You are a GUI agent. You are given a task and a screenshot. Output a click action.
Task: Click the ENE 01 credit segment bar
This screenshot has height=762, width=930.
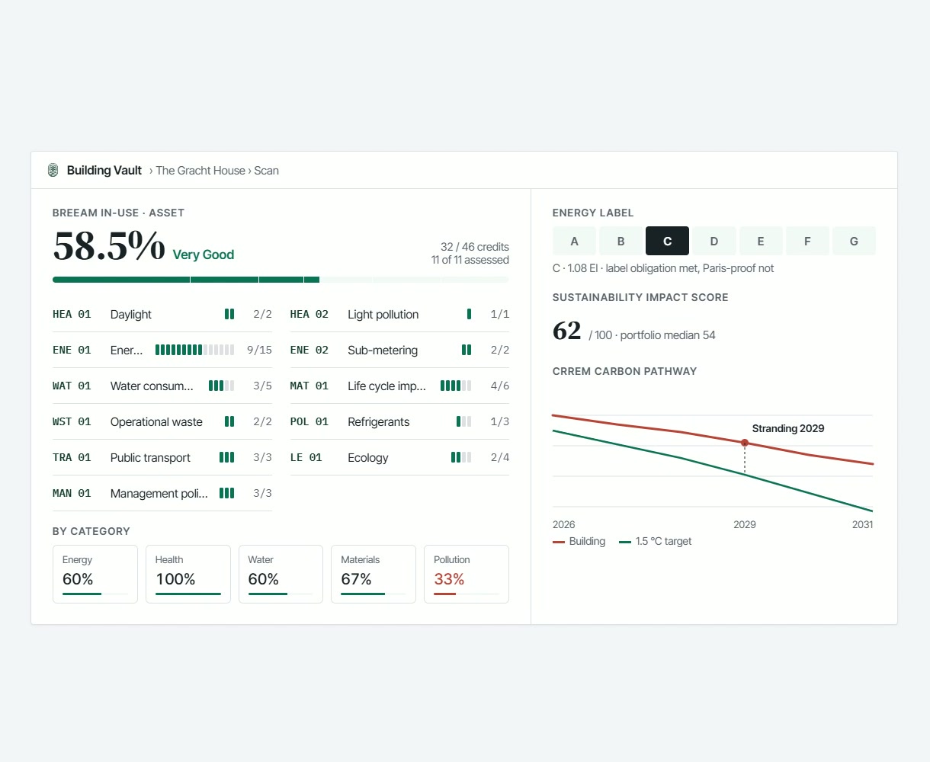click(x=195, y=350)
